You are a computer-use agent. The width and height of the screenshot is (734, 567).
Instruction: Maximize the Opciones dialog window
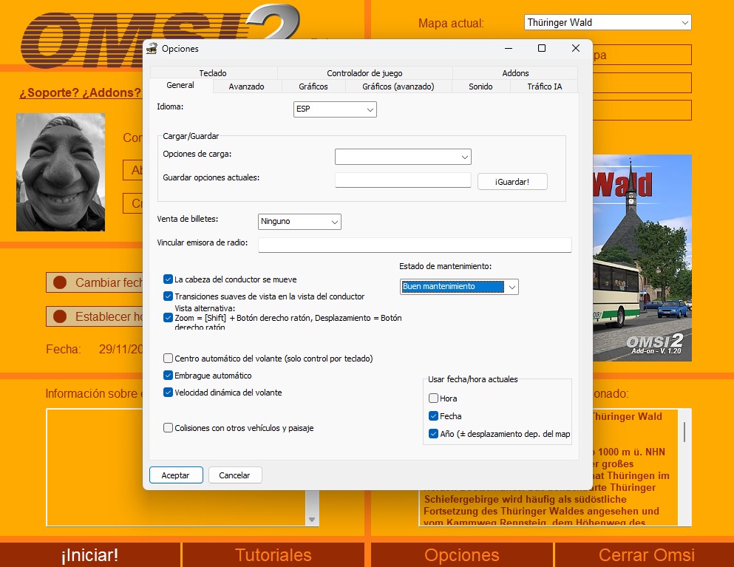[541, 48]
